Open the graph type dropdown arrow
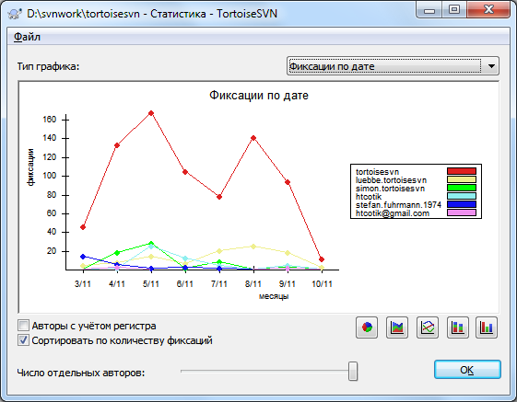Screen dimensions: 517x402 coord(491,66)
